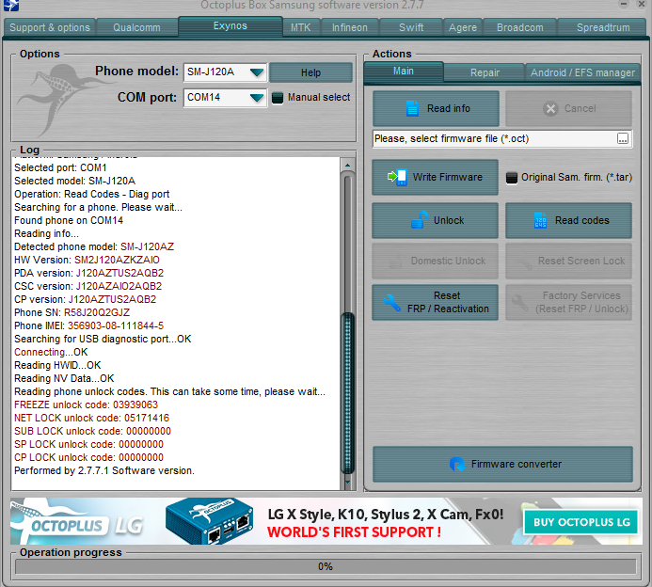Viewport: 652px width, 587px height.
Task: Click the CSC version log line
Action: tap(88, 286)
